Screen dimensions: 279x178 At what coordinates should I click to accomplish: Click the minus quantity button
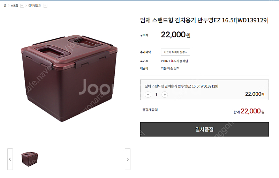click(148, 95)
